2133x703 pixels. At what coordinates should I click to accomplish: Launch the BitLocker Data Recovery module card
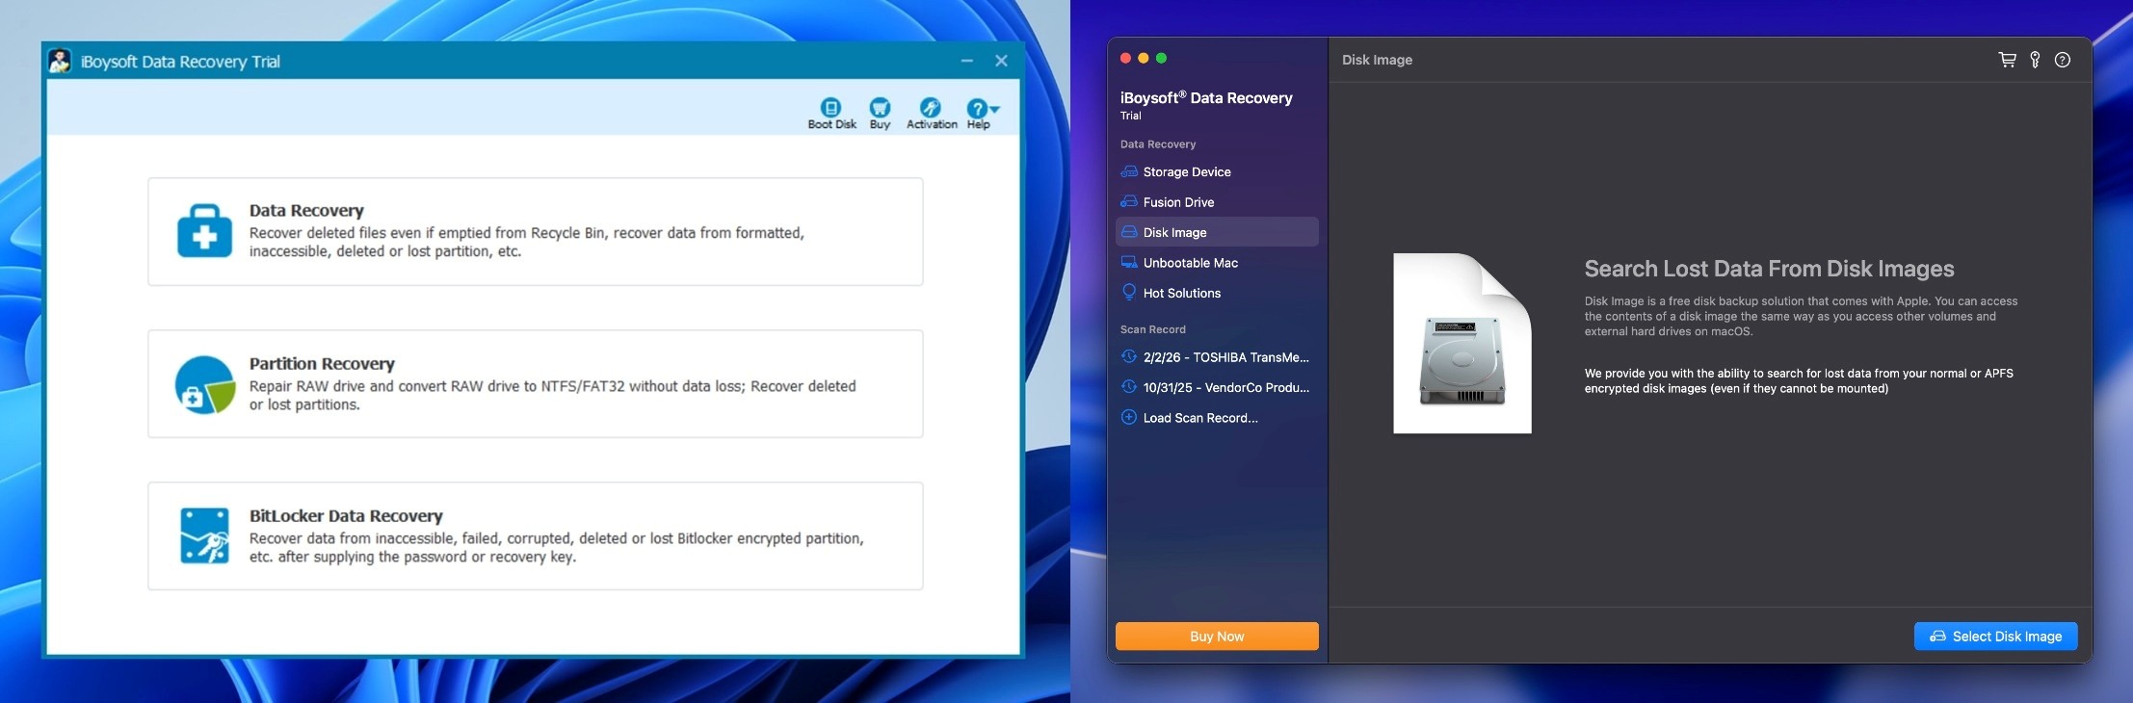tap(535, 535)
